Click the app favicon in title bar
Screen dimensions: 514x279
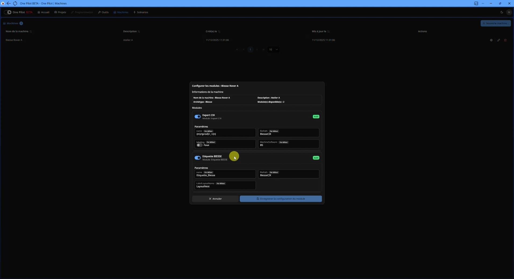[3, 3]
